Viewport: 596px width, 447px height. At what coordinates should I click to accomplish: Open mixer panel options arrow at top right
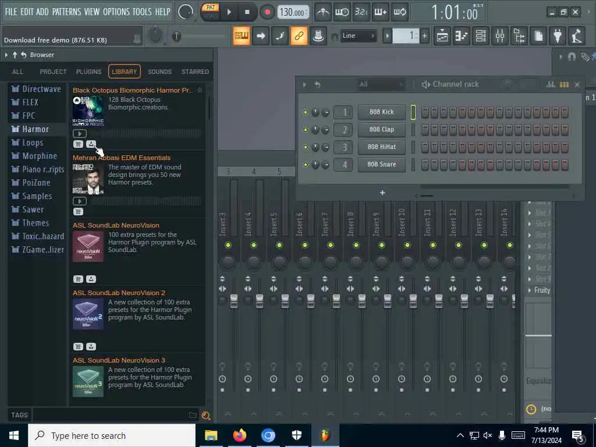[560, 56]
